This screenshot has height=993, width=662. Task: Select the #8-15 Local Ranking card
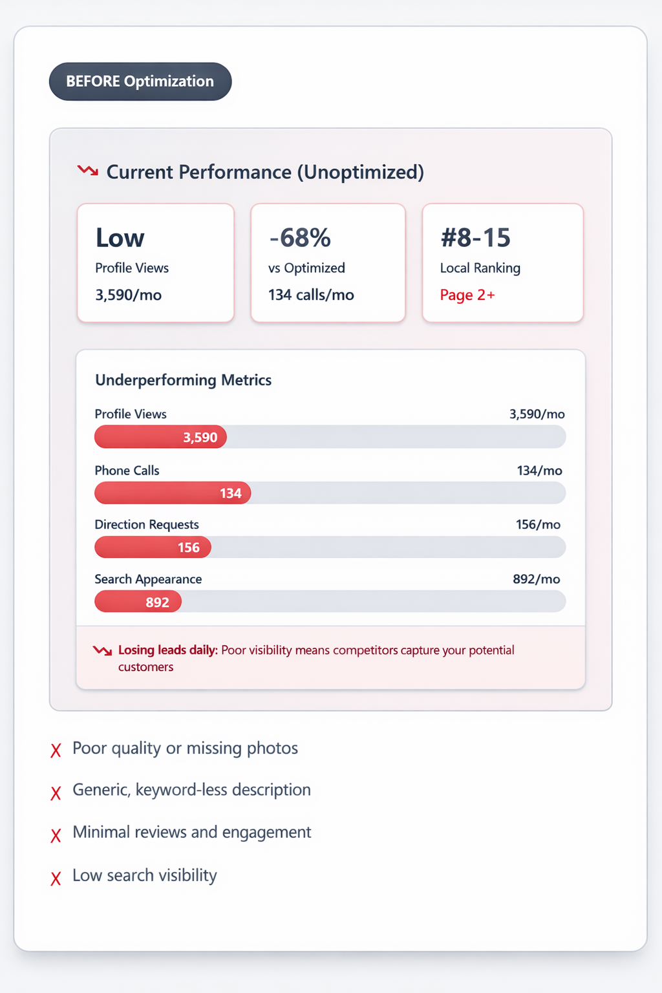click(502, 262)
